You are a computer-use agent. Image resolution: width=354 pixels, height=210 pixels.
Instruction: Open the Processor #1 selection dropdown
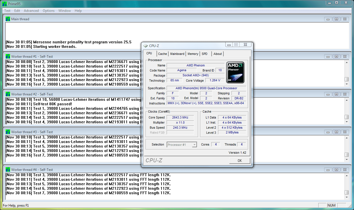[x=182, y=145]
